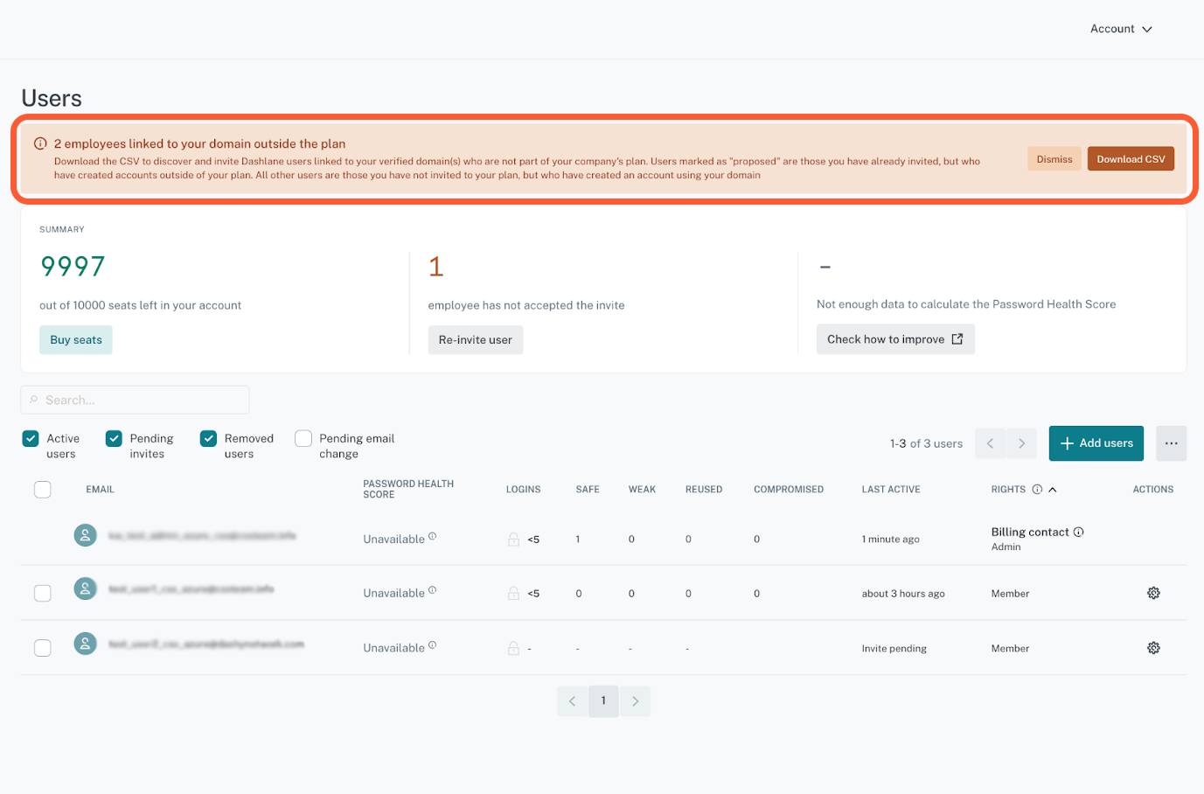Click the Password Health Score column header
The height and width of the screenshot is (794, 1204).
pos(408,490)
